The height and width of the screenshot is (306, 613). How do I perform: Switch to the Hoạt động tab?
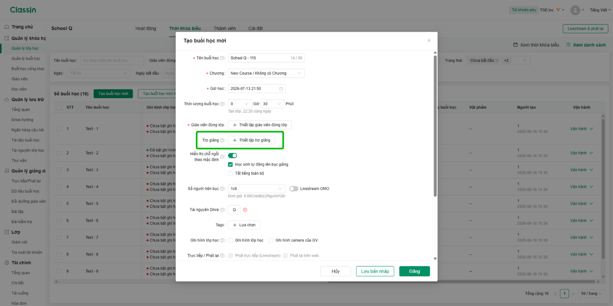pos(146,29)
